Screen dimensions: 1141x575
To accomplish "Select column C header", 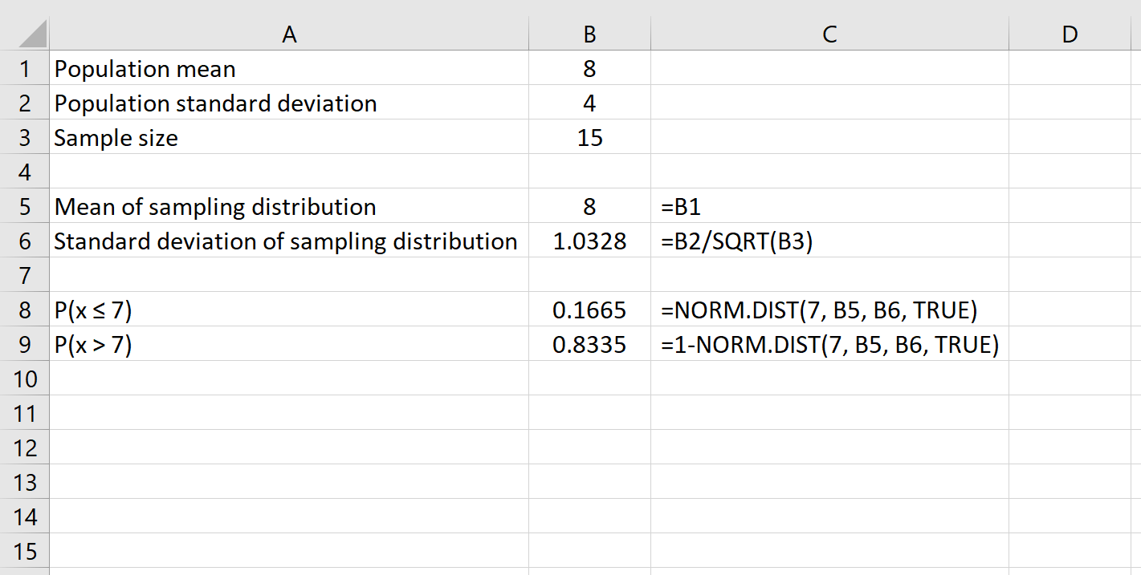I will (x=829, y=34).
